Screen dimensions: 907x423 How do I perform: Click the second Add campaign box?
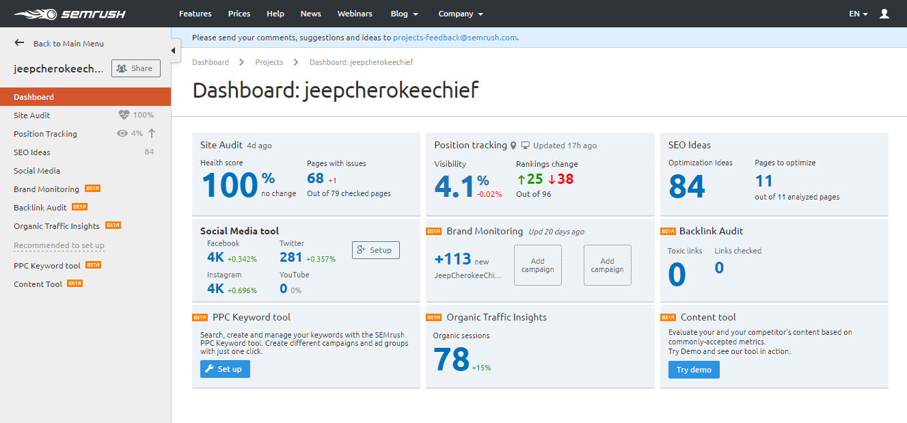tap(608, 265)
